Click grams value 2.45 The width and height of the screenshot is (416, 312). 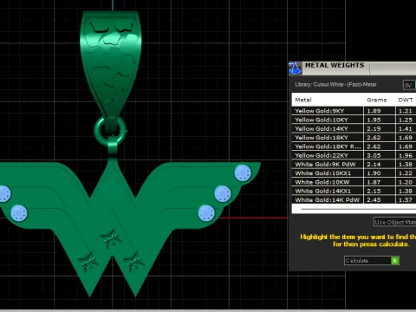[x=374, y=200]
